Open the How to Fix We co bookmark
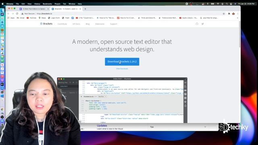The height and width of the screenshot is (145, 258). point(106,18)
